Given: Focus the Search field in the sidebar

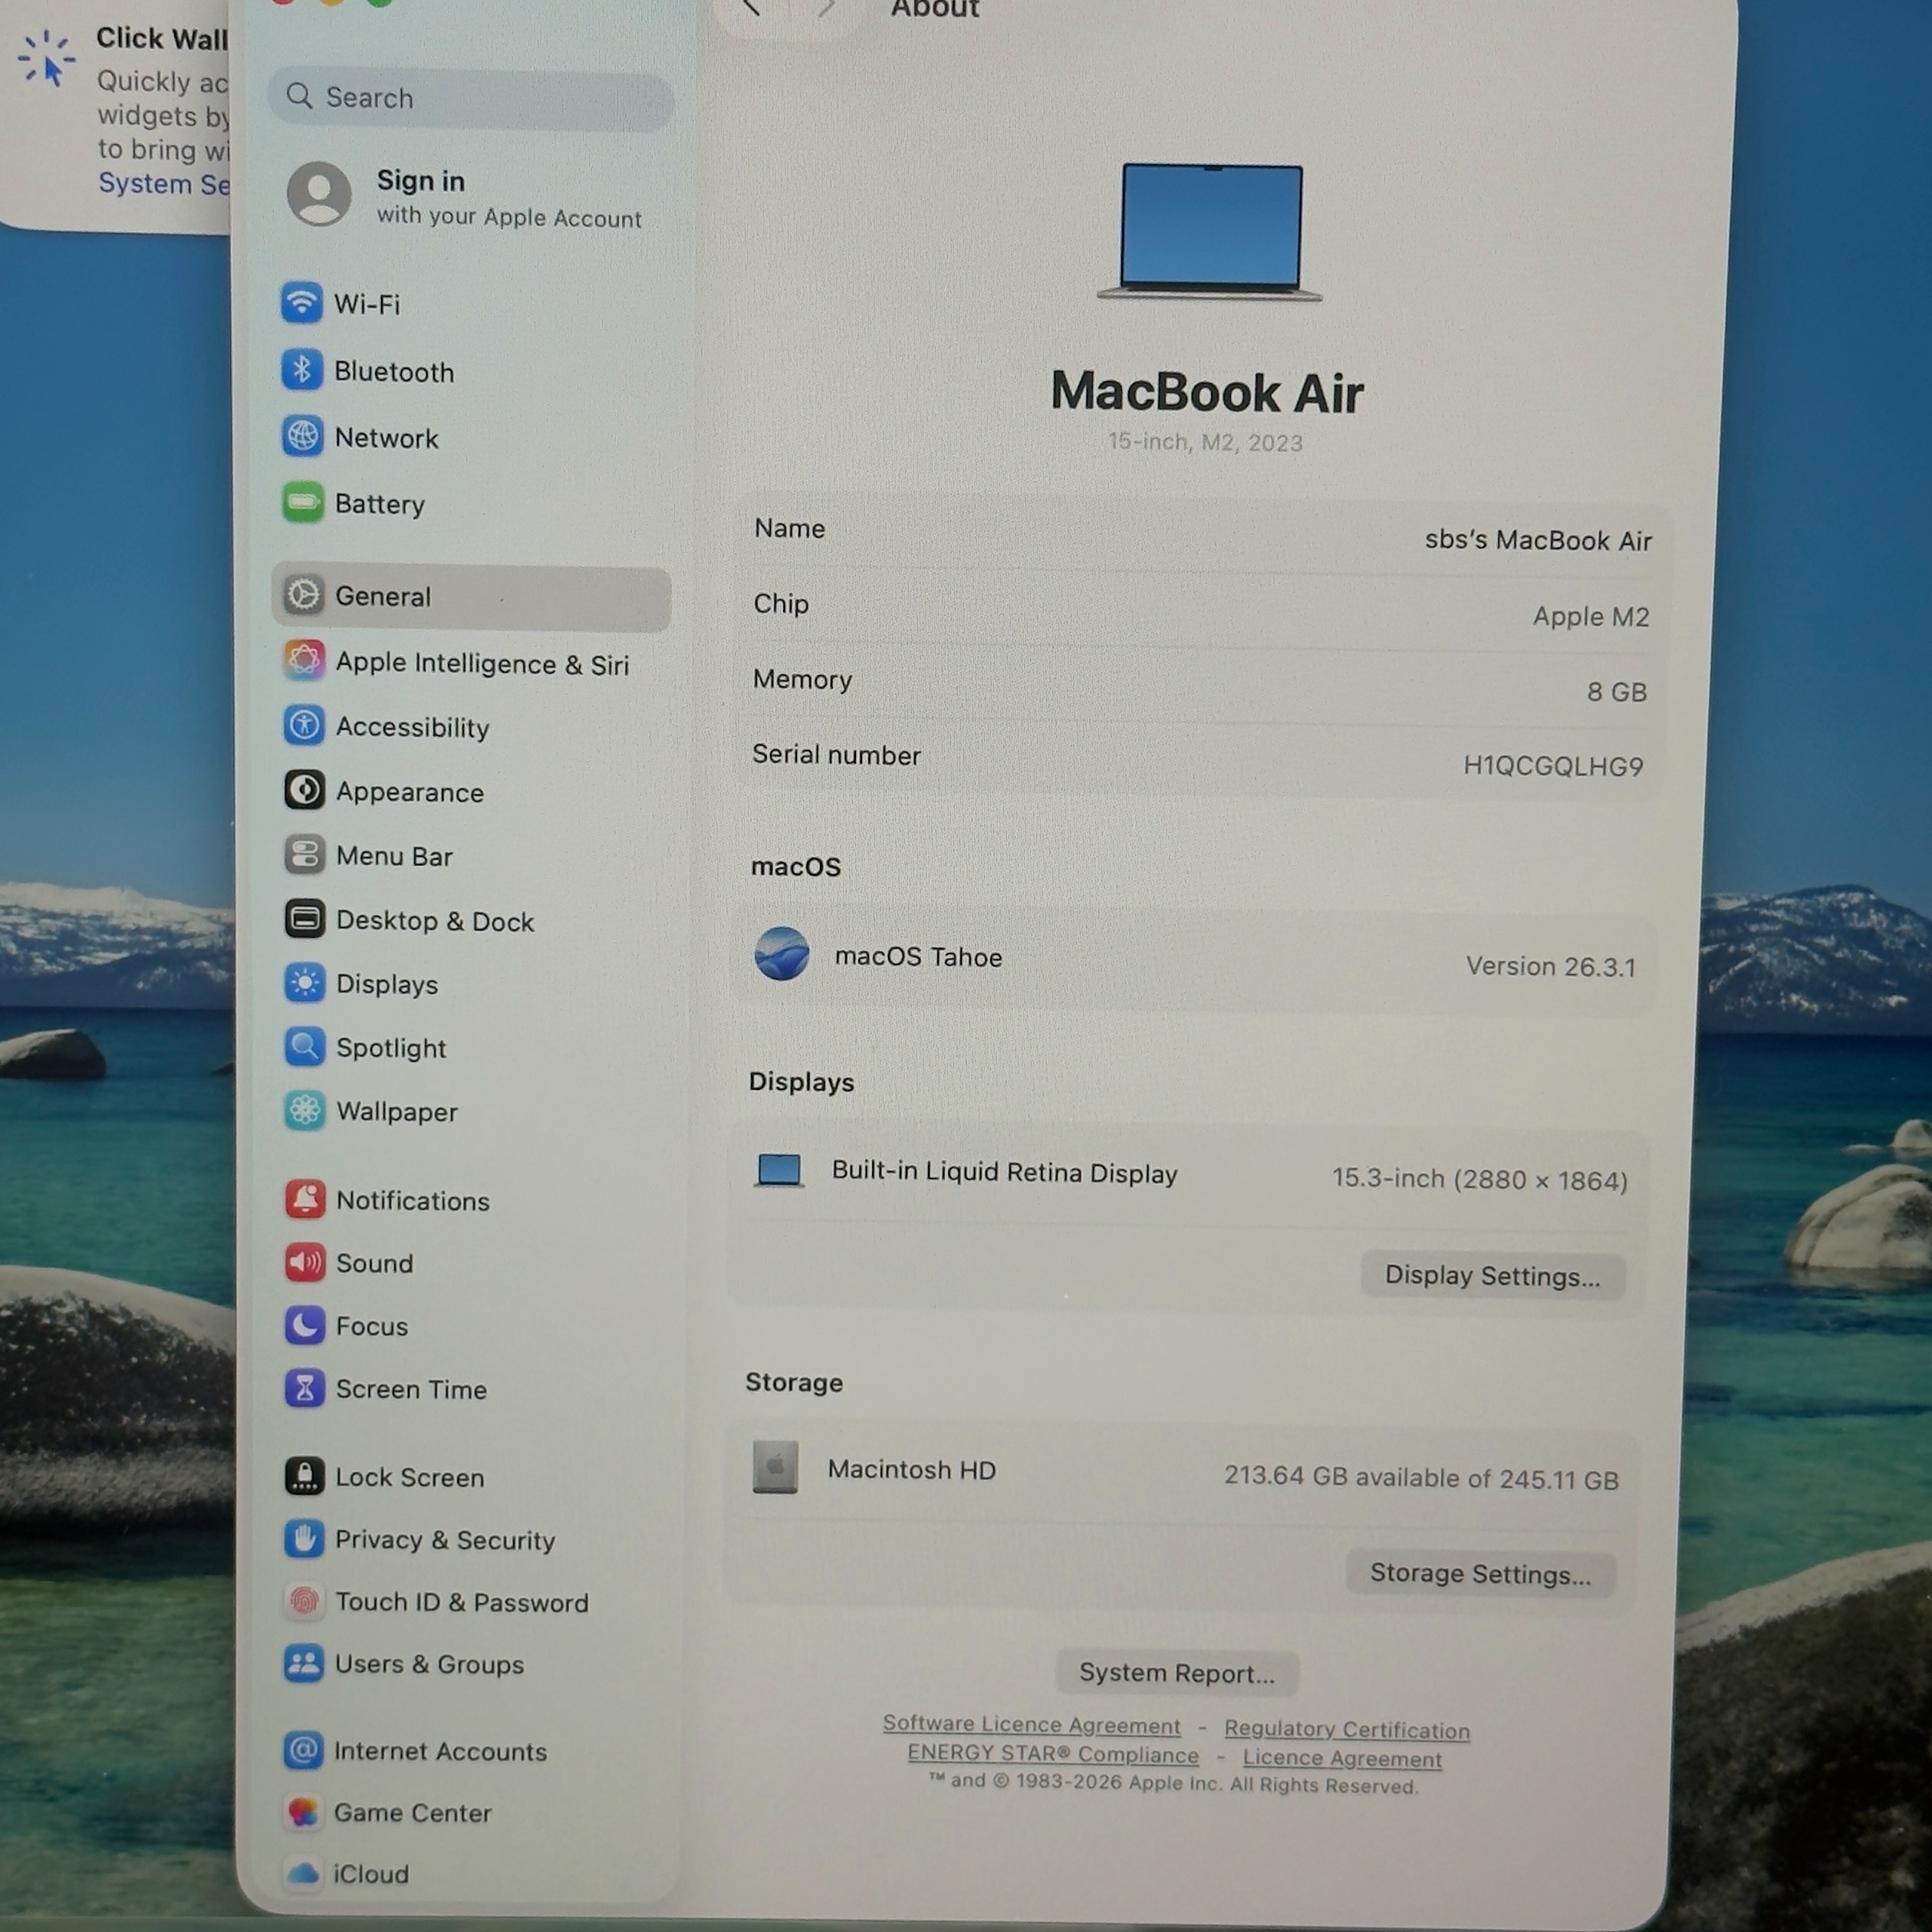Looking at the screenshot, I should coord(471,99).
